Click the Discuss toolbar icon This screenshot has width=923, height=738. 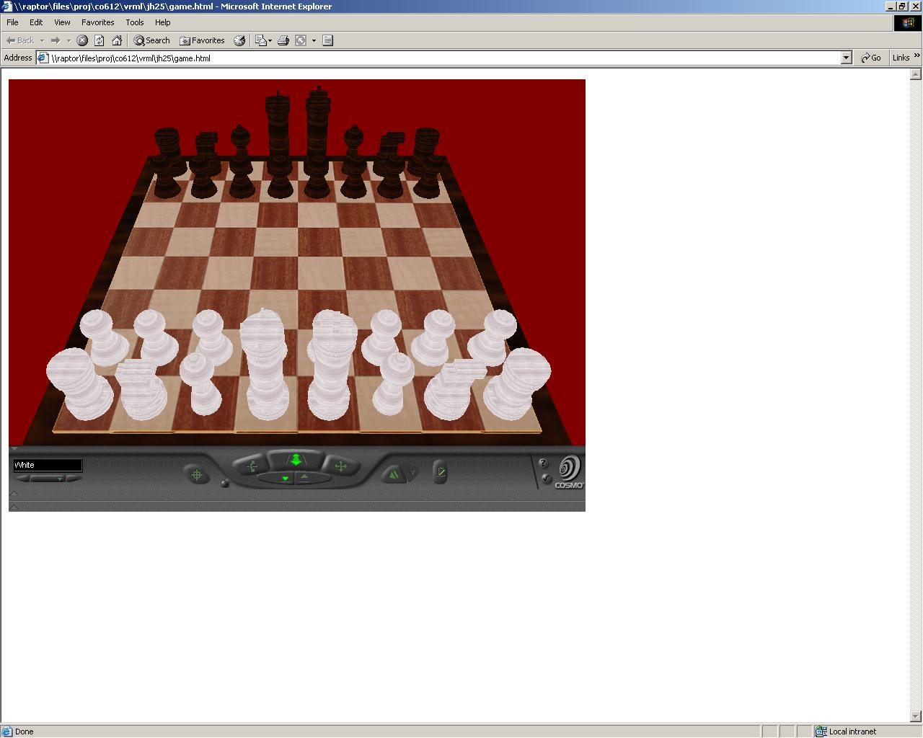pyautogui.click(x=327, y=40)
